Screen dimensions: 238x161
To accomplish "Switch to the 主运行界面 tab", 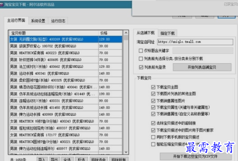I will pyautogui.click(x=16, y=20).
